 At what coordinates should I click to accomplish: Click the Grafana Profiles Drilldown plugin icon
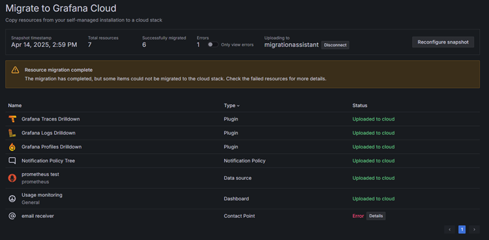(12, 147)
